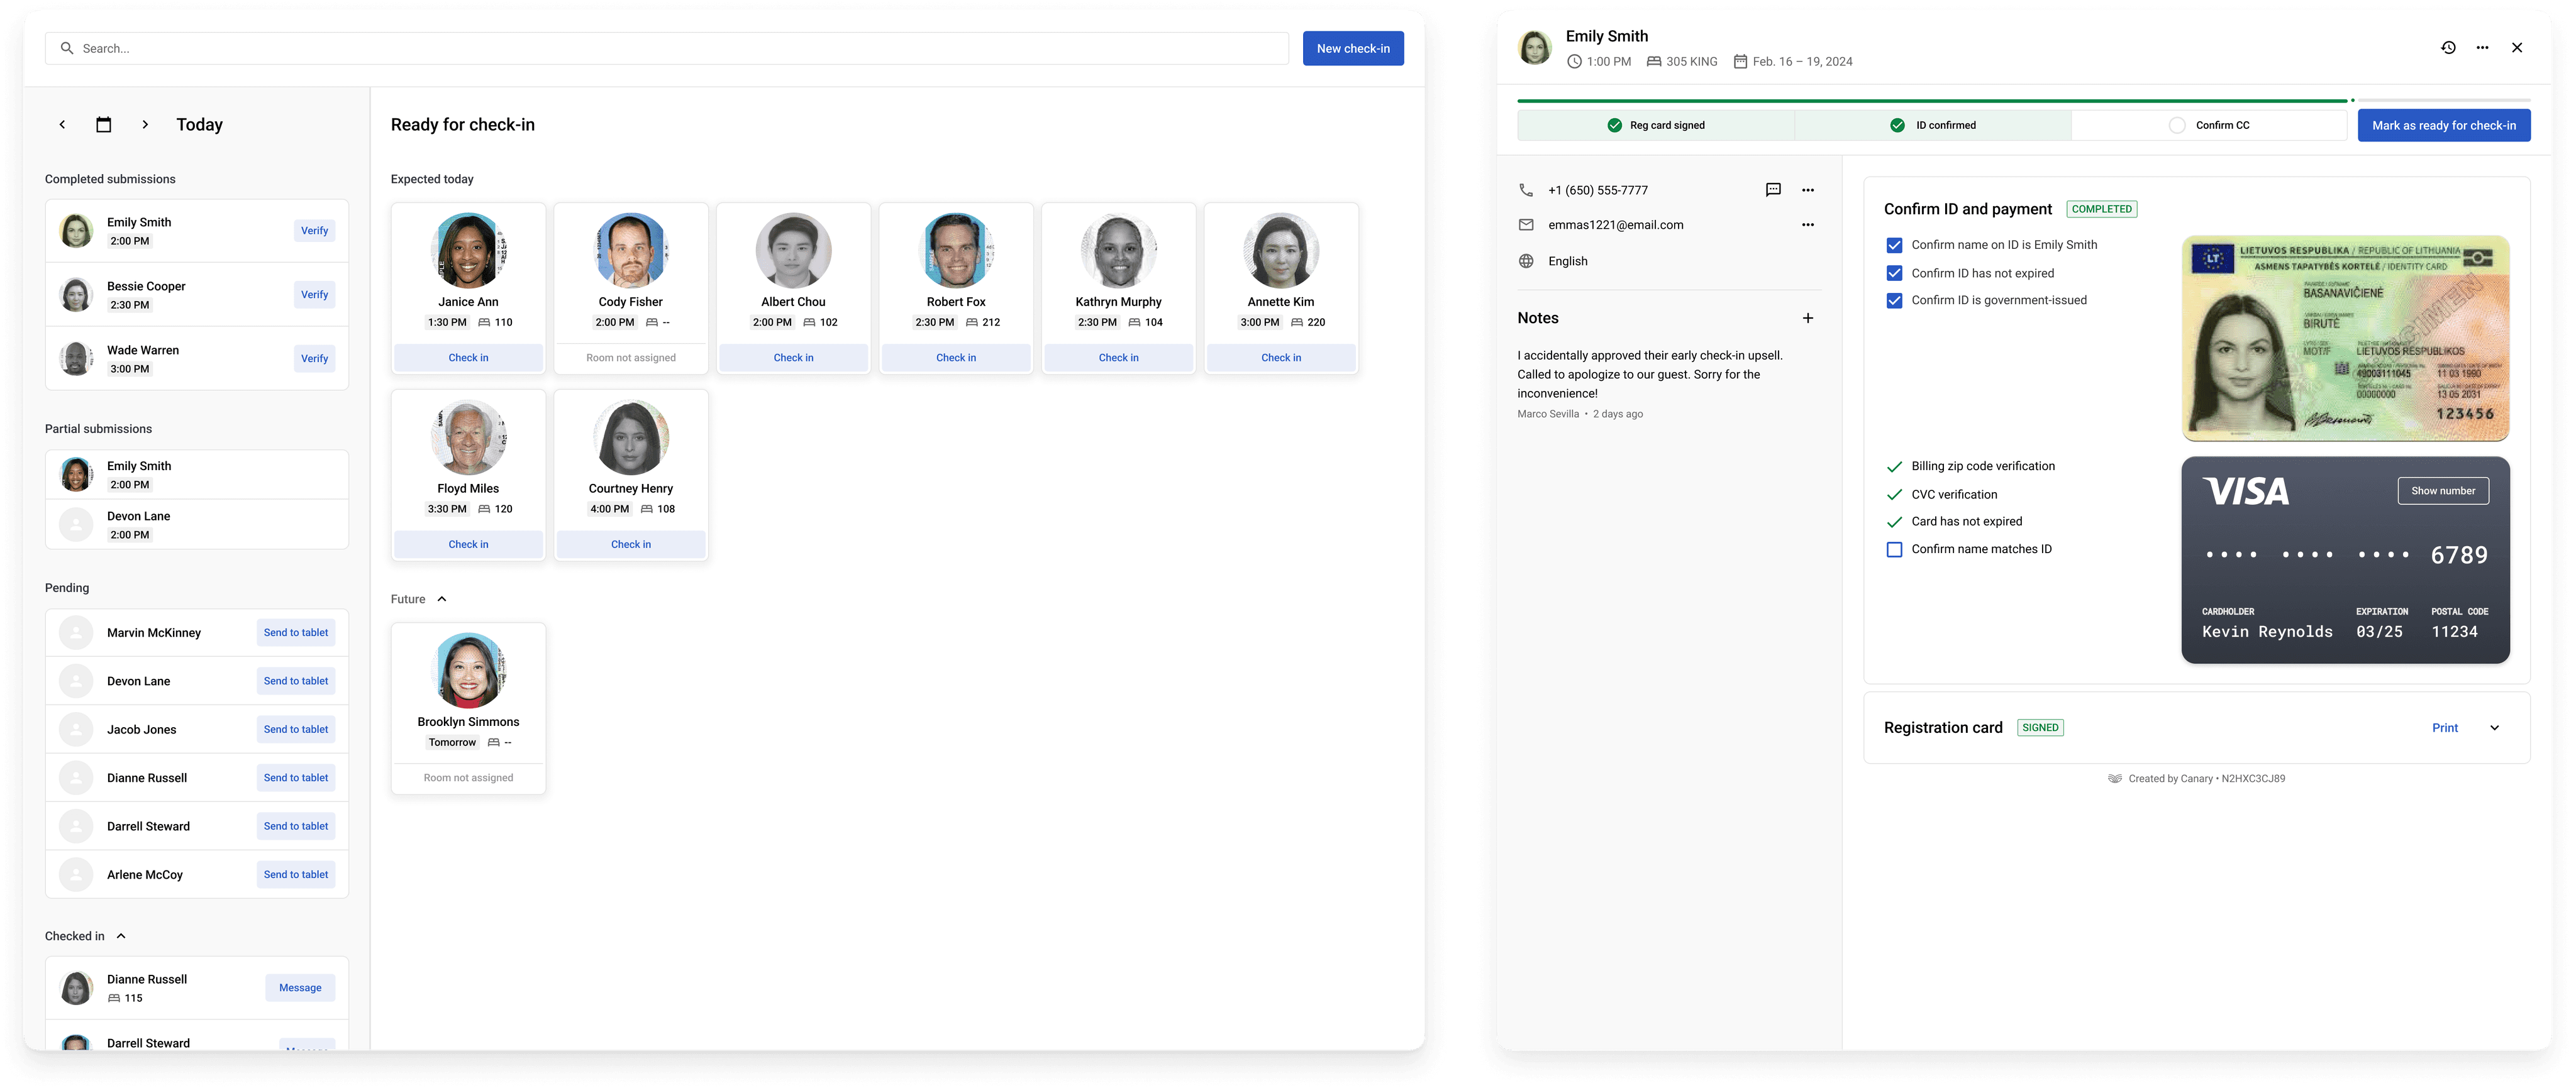This screenshot has height=1088, width=2576.
Task: Click the green check-in progress bar
Action: 1930,101
